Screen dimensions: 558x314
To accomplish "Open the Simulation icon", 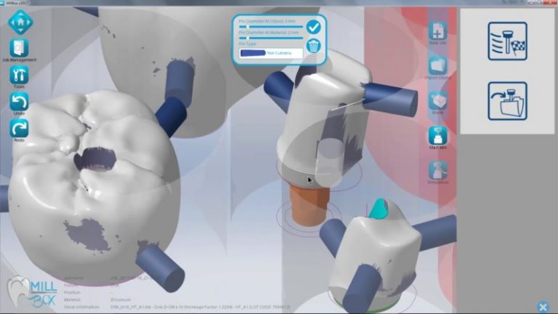I will click(438, 172).
